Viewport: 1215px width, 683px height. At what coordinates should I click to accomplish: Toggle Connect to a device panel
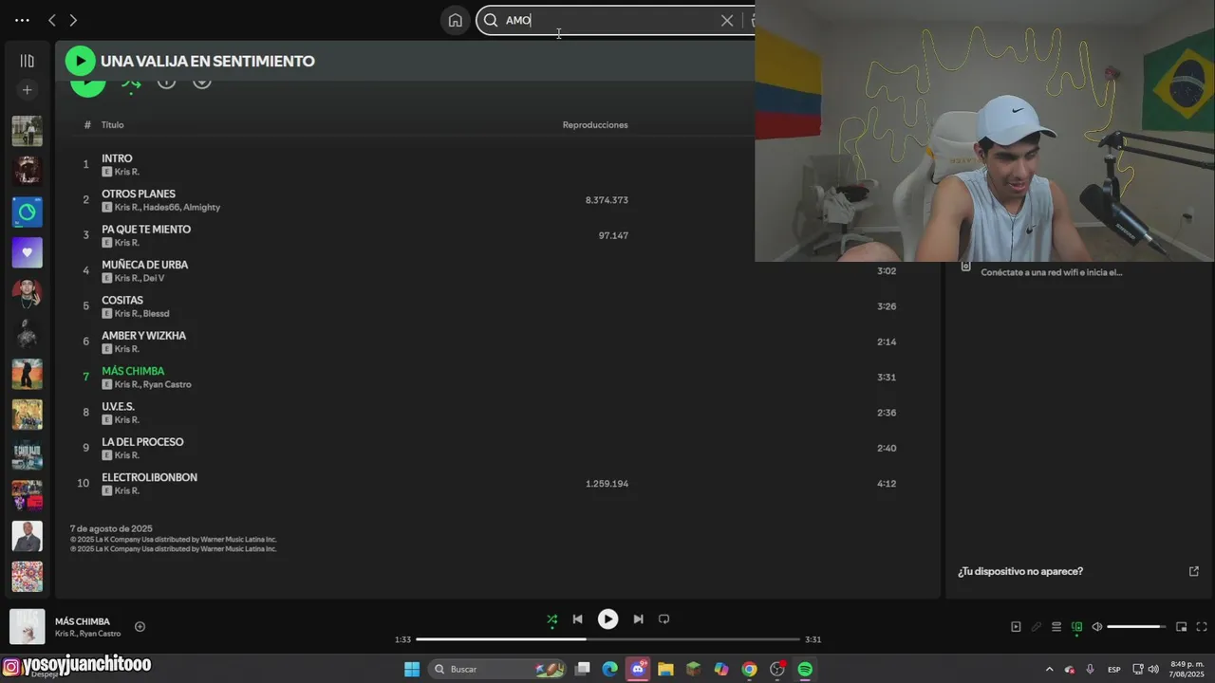pos(1077,627)
